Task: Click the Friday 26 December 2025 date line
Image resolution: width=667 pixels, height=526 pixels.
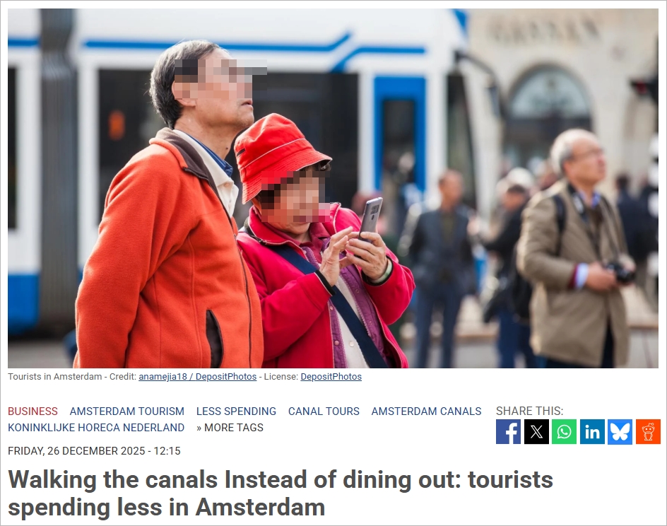Action: 94,450
